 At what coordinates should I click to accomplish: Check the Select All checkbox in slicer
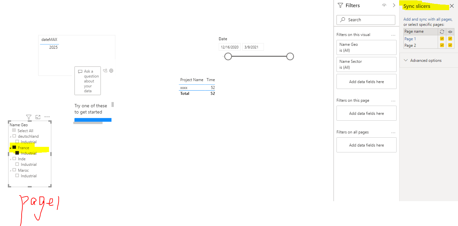click(14, 130)
